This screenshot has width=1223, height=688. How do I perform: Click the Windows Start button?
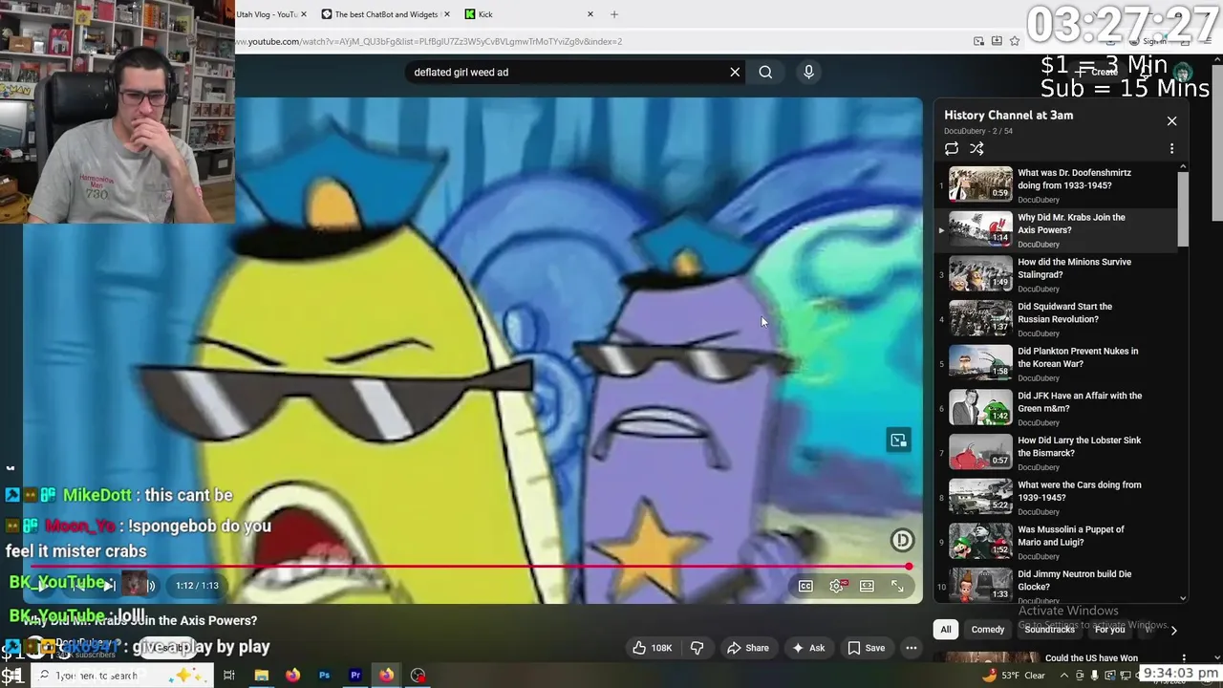13,676
